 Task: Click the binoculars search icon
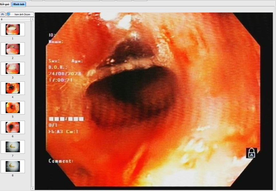coord(3,14)
